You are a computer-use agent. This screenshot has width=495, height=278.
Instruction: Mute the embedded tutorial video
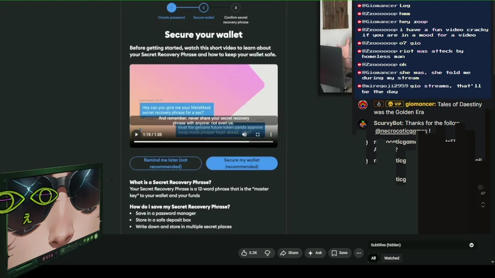click(244, 134)
